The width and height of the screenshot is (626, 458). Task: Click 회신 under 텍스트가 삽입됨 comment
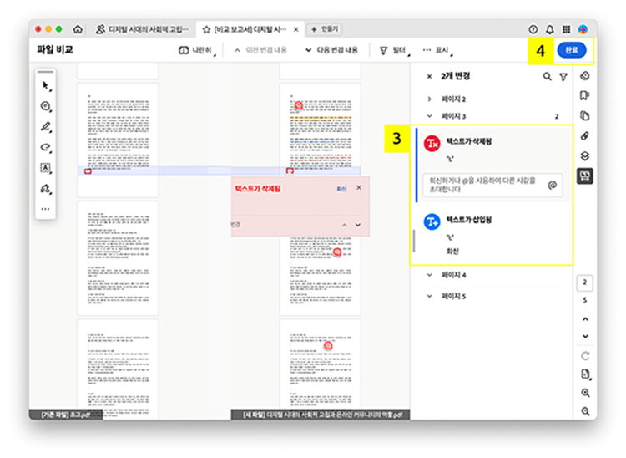[452, 252]
